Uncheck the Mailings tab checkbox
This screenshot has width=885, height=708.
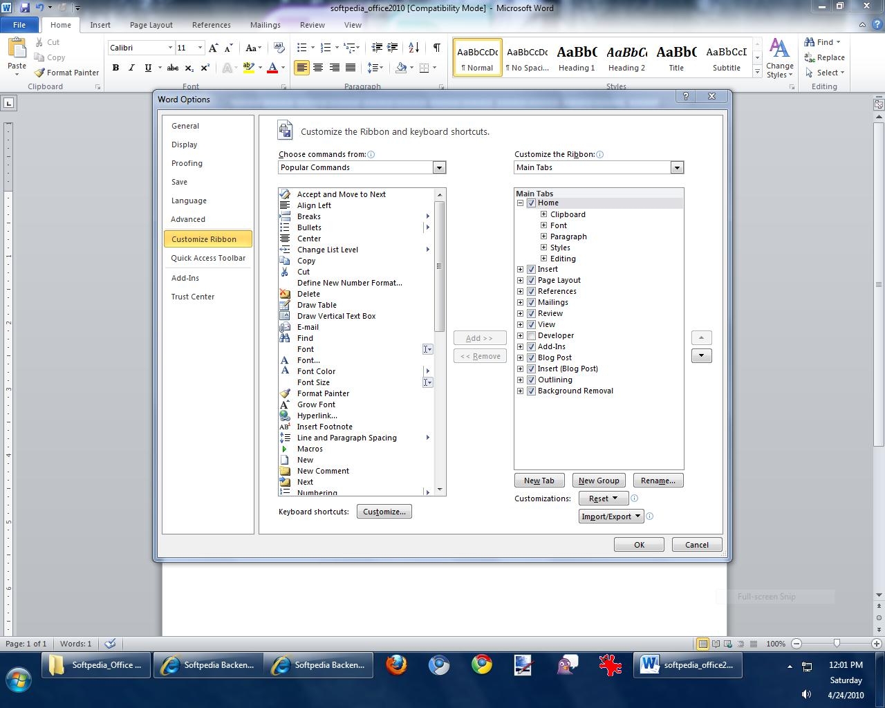[531, 303]
